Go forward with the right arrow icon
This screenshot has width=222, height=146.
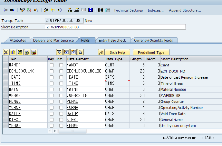click(13, 10)
